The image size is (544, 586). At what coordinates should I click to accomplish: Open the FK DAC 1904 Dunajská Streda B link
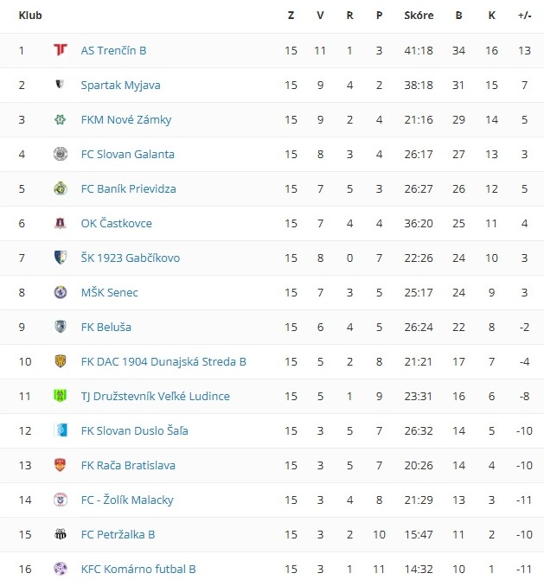pyautogui.click(x=163, y=361)
